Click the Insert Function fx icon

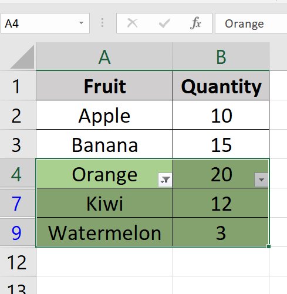click(x=195, y=23)
